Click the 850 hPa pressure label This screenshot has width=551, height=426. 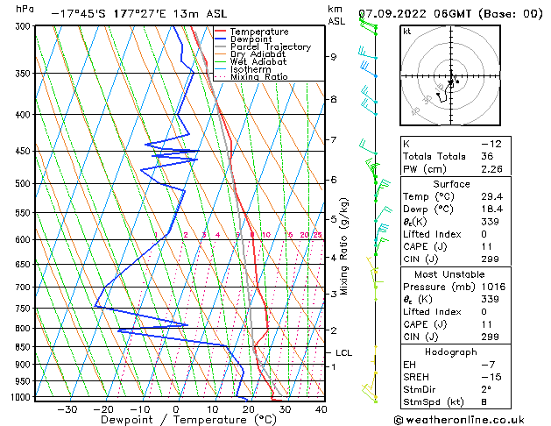click(25, 347)
